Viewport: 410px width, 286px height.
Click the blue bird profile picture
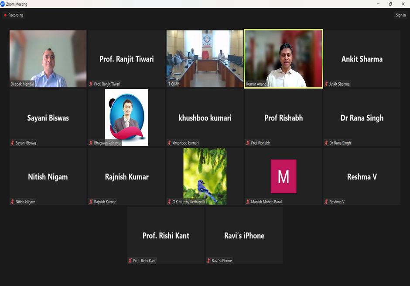point(205,176)
